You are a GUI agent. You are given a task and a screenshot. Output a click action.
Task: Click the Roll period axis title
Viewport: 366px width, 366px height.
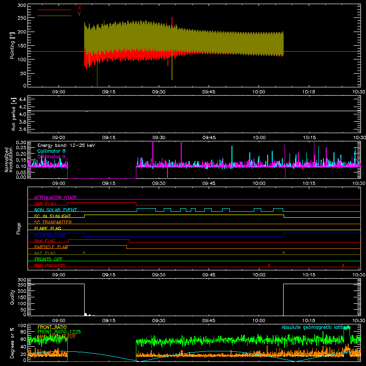(x=14, y=114)
